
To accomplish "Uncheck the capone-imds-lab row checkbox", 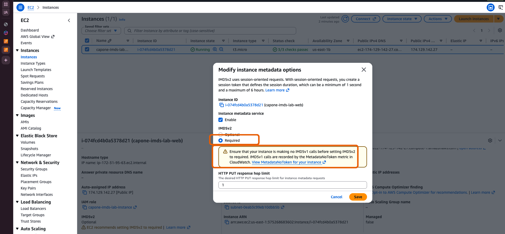I will (87, 49).
